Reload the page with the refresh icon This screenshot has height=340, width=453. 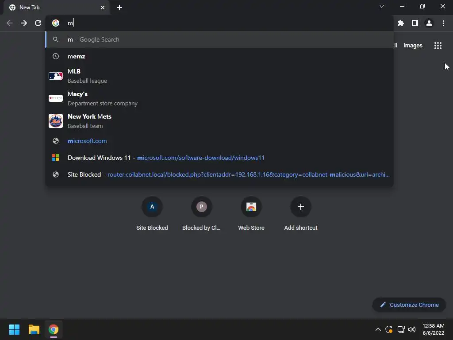point(38,23)
